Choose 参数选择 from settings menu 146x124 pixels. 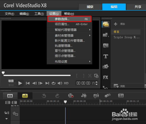click(69, 19)
